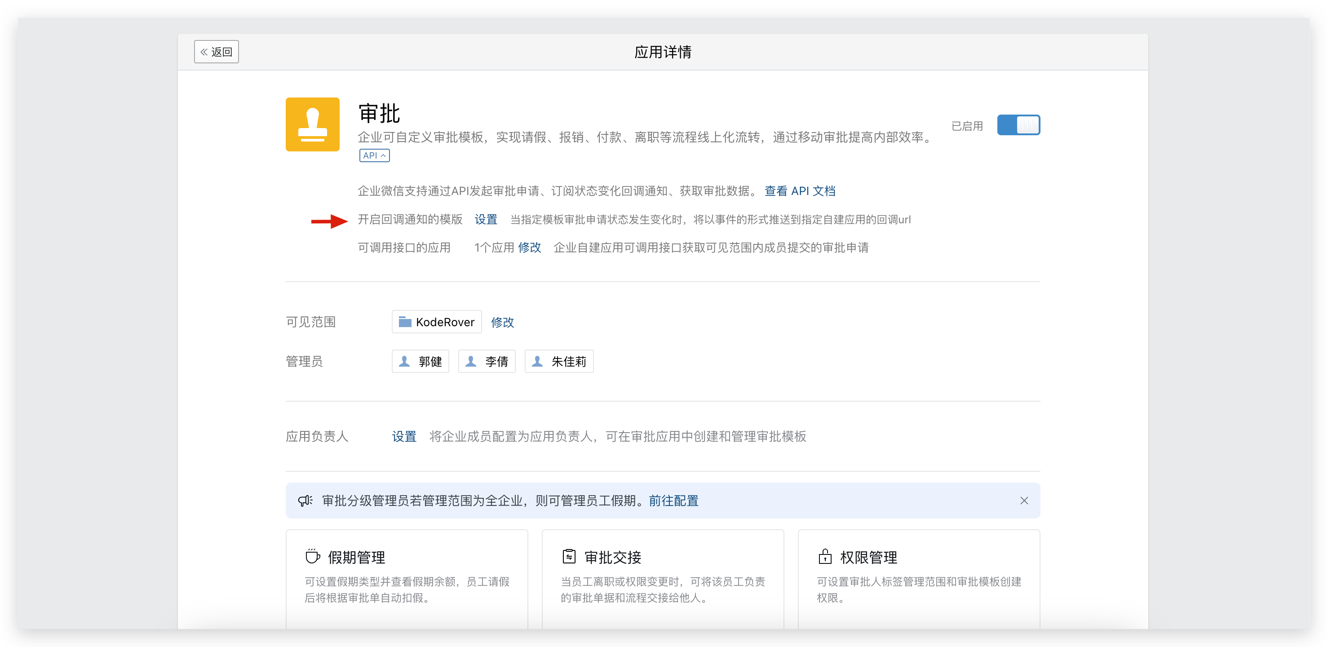
Task: Open 前往配置 link in banner
Action: 673,501
